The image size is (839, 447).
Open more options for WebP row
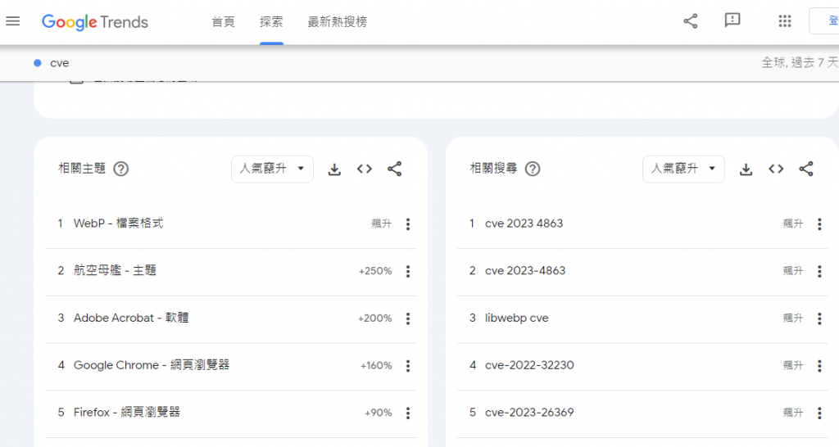(408, 224)
